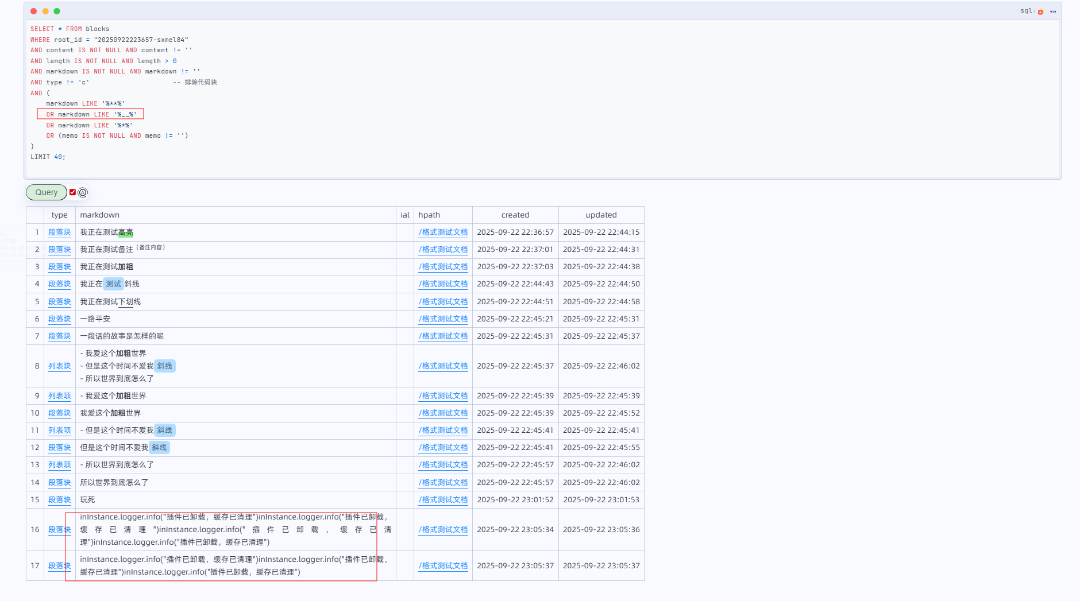Click the red traffic-light dot
This screenshot has height=601, width=1080.
pyautogui.click(x=34, y=11)
